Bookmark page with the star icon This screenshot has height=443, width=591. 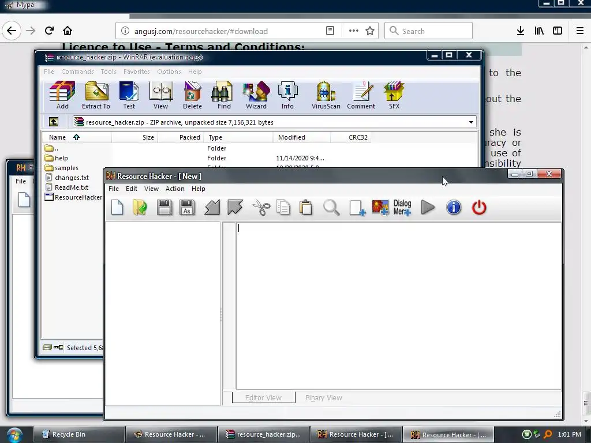(x=370, y=31)
